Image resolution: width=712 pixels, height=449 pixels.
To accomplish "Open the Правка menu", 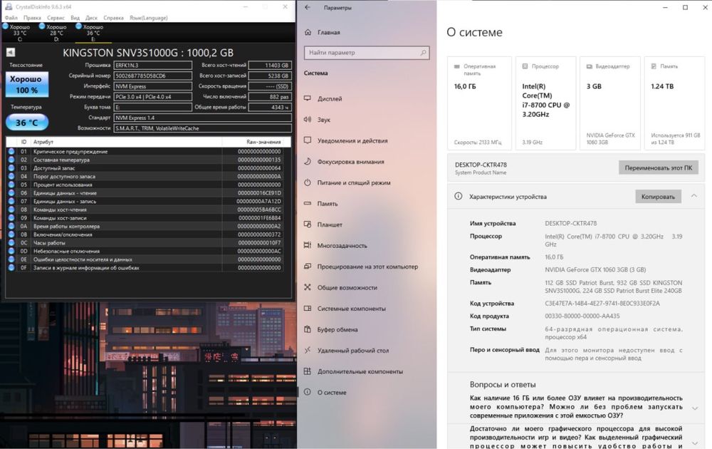I will [x=32, y=18].
